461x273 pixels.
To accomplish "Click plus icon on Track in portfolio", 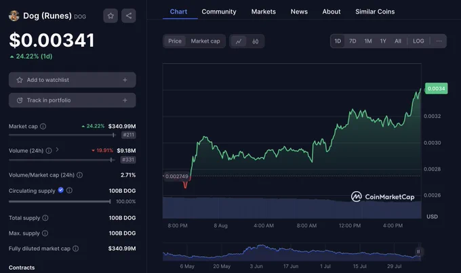I will point(125,100).
